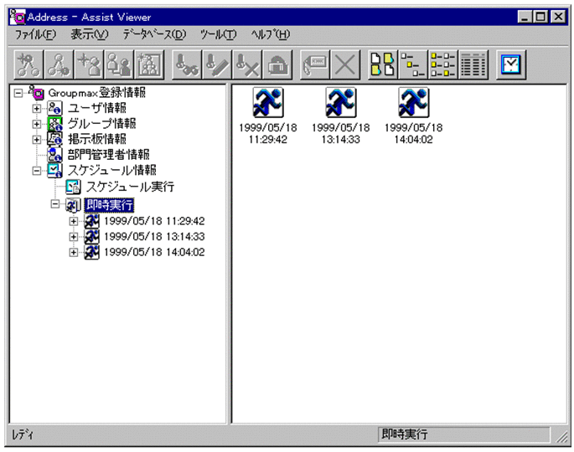Screen dimensions: 574x452
Task: Click the スケジュール実行 tree node icon
Action: [x=73, y=187]
